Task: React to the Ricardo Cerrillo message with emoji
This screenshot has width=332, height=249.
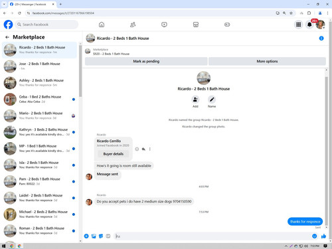Action: pos(137,149)
